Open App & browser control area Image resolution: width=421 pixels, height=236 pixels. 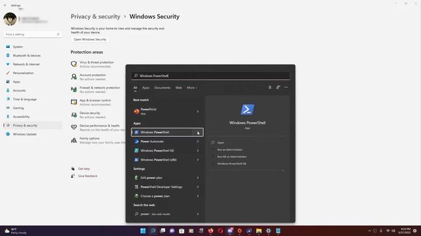point(91,102)
